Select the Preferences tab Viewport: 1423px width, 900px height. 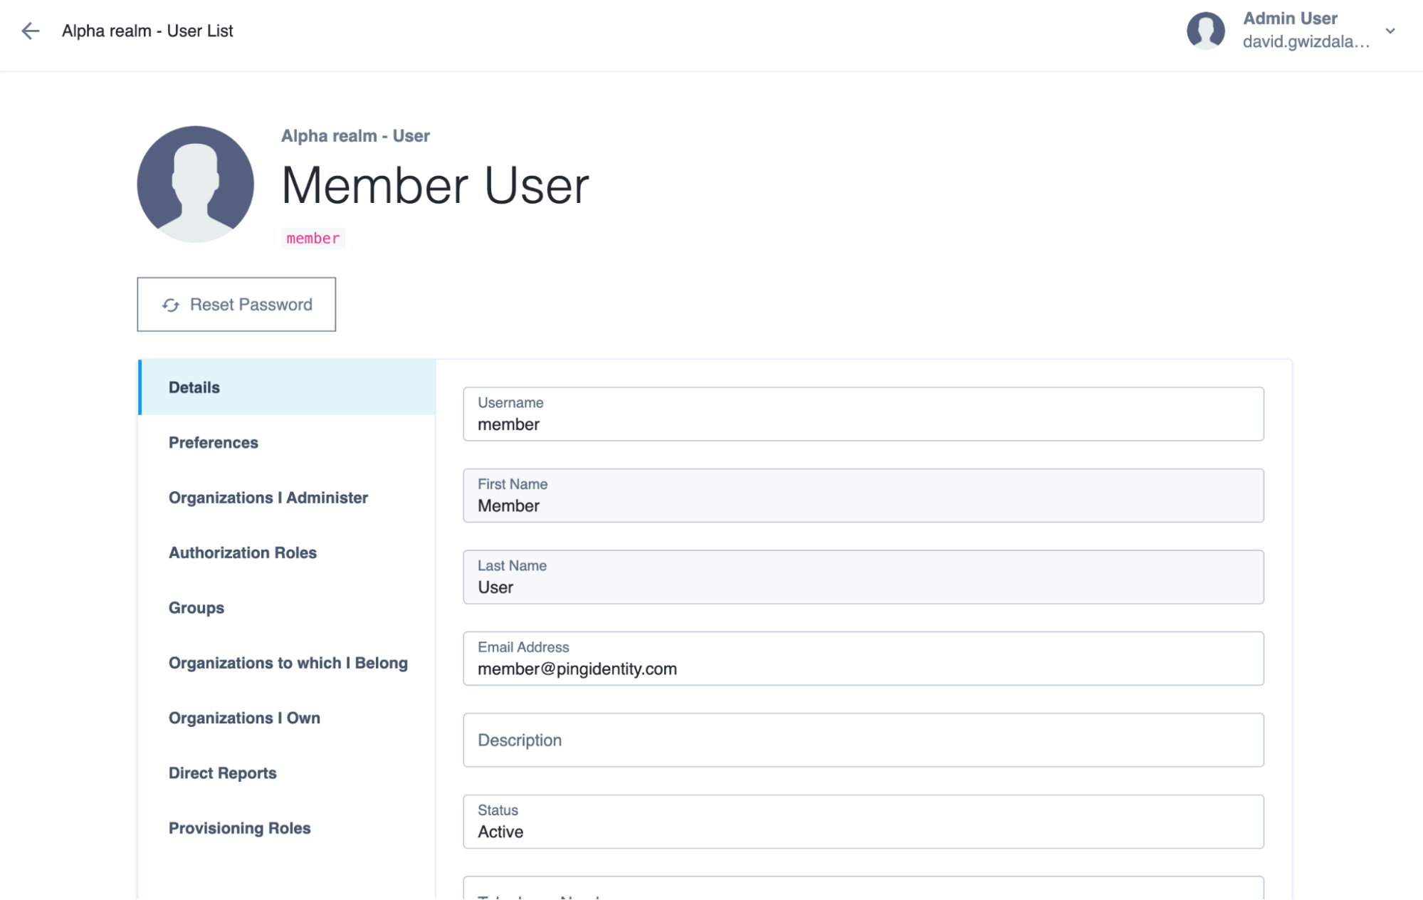click(x=212, y=443)
